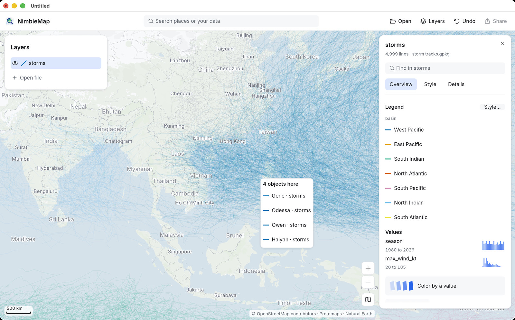This screenshot has width=515, height=320.
Task: Open a file with the Open button
Action: coord(400,21)
